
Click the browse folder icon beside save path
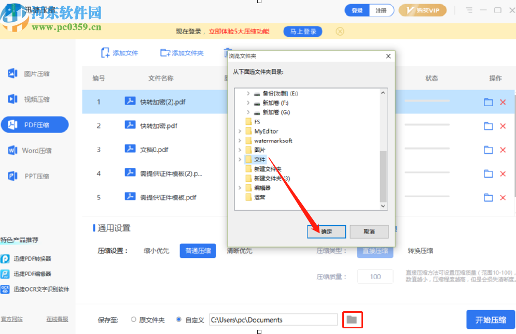point(352,320)
